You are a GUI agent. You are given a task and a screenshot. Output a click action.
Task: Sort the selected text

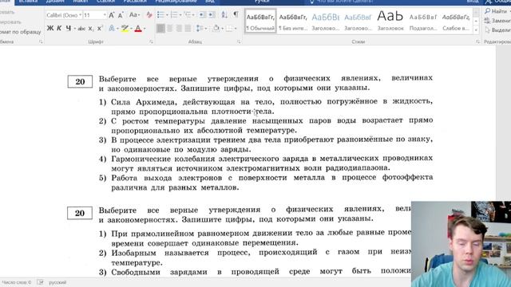pos(224,15)
